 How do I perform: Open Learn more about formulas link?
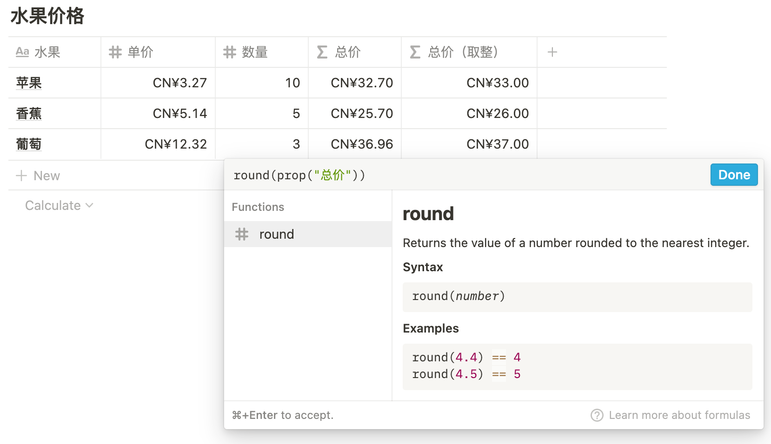679,415
